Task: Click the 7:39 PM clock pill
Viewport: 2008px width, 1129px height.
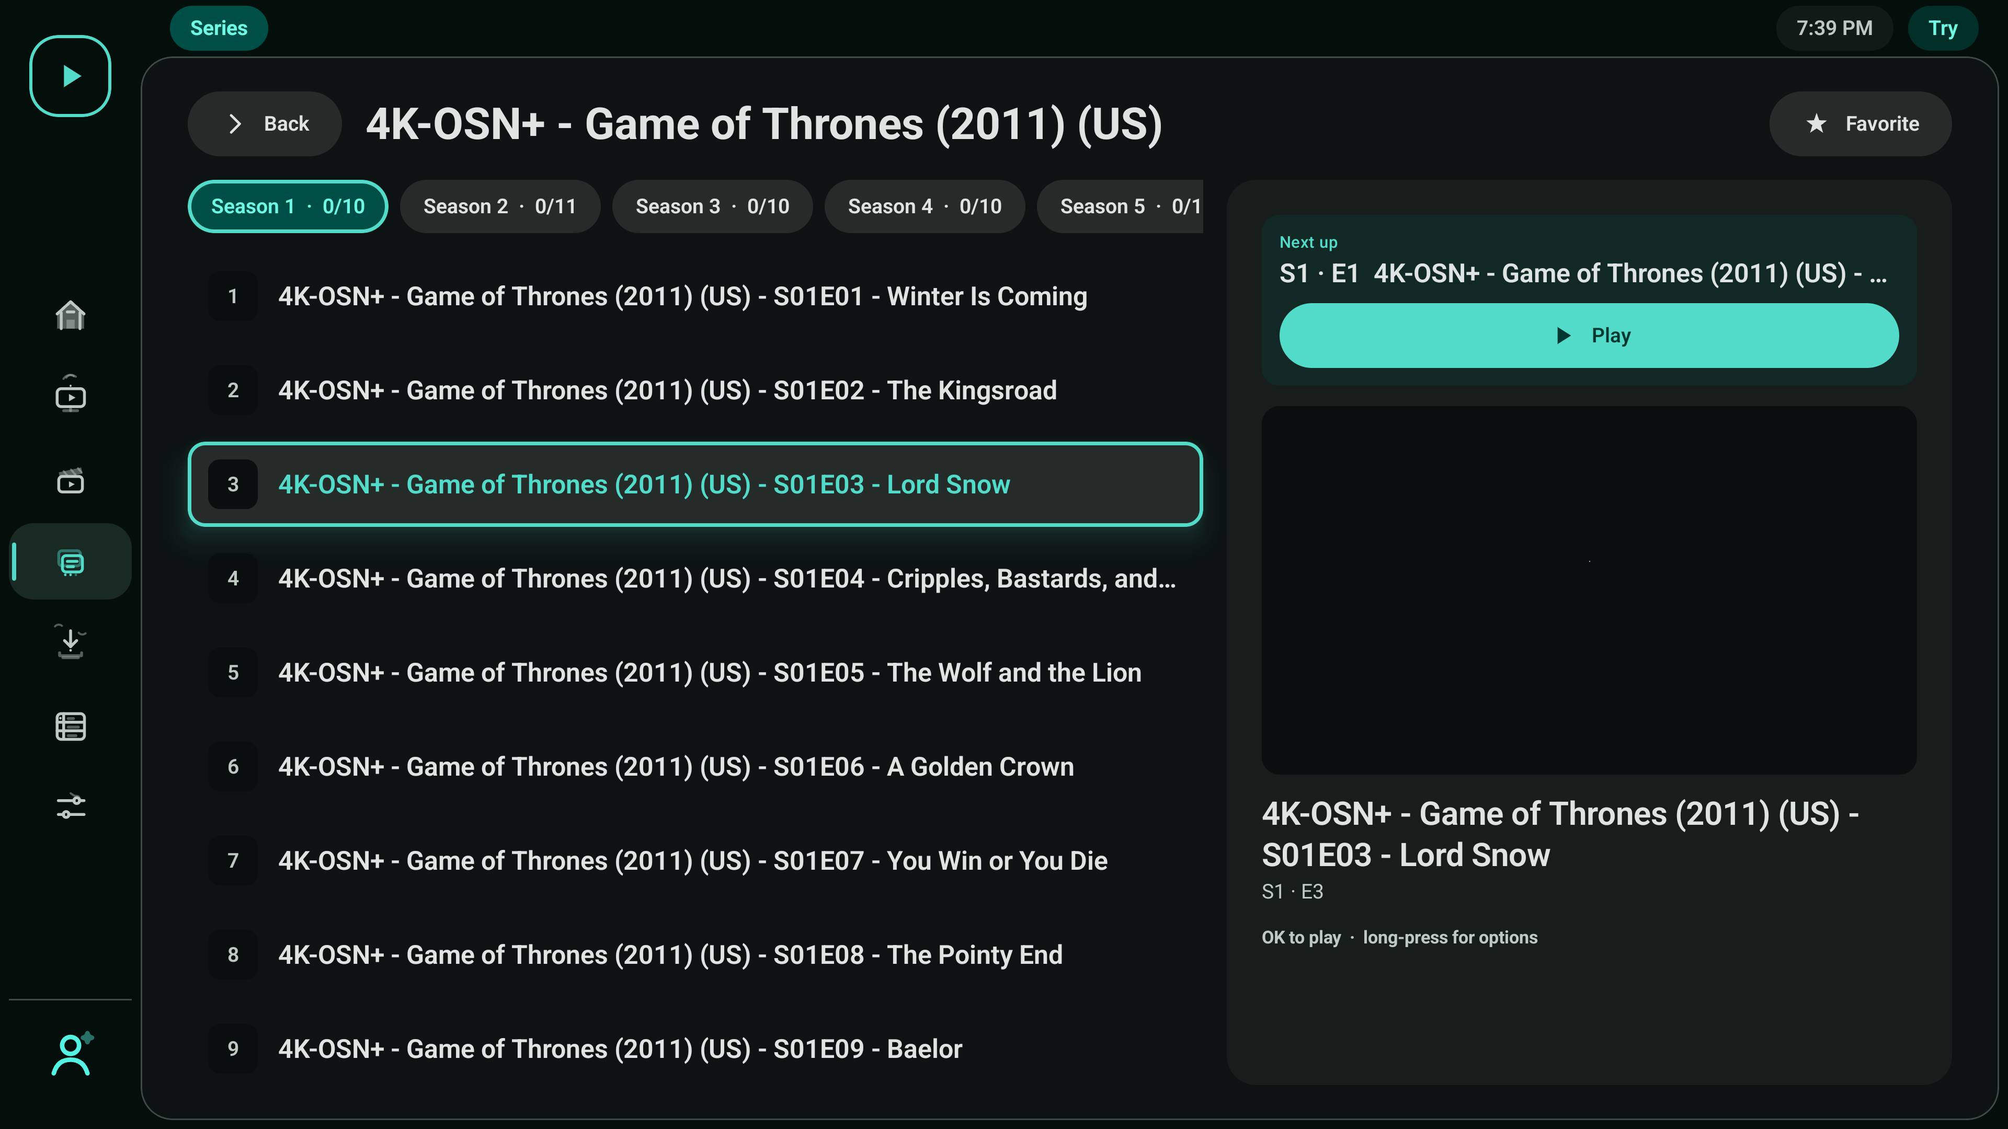Action: click(x=1833, y=28)
